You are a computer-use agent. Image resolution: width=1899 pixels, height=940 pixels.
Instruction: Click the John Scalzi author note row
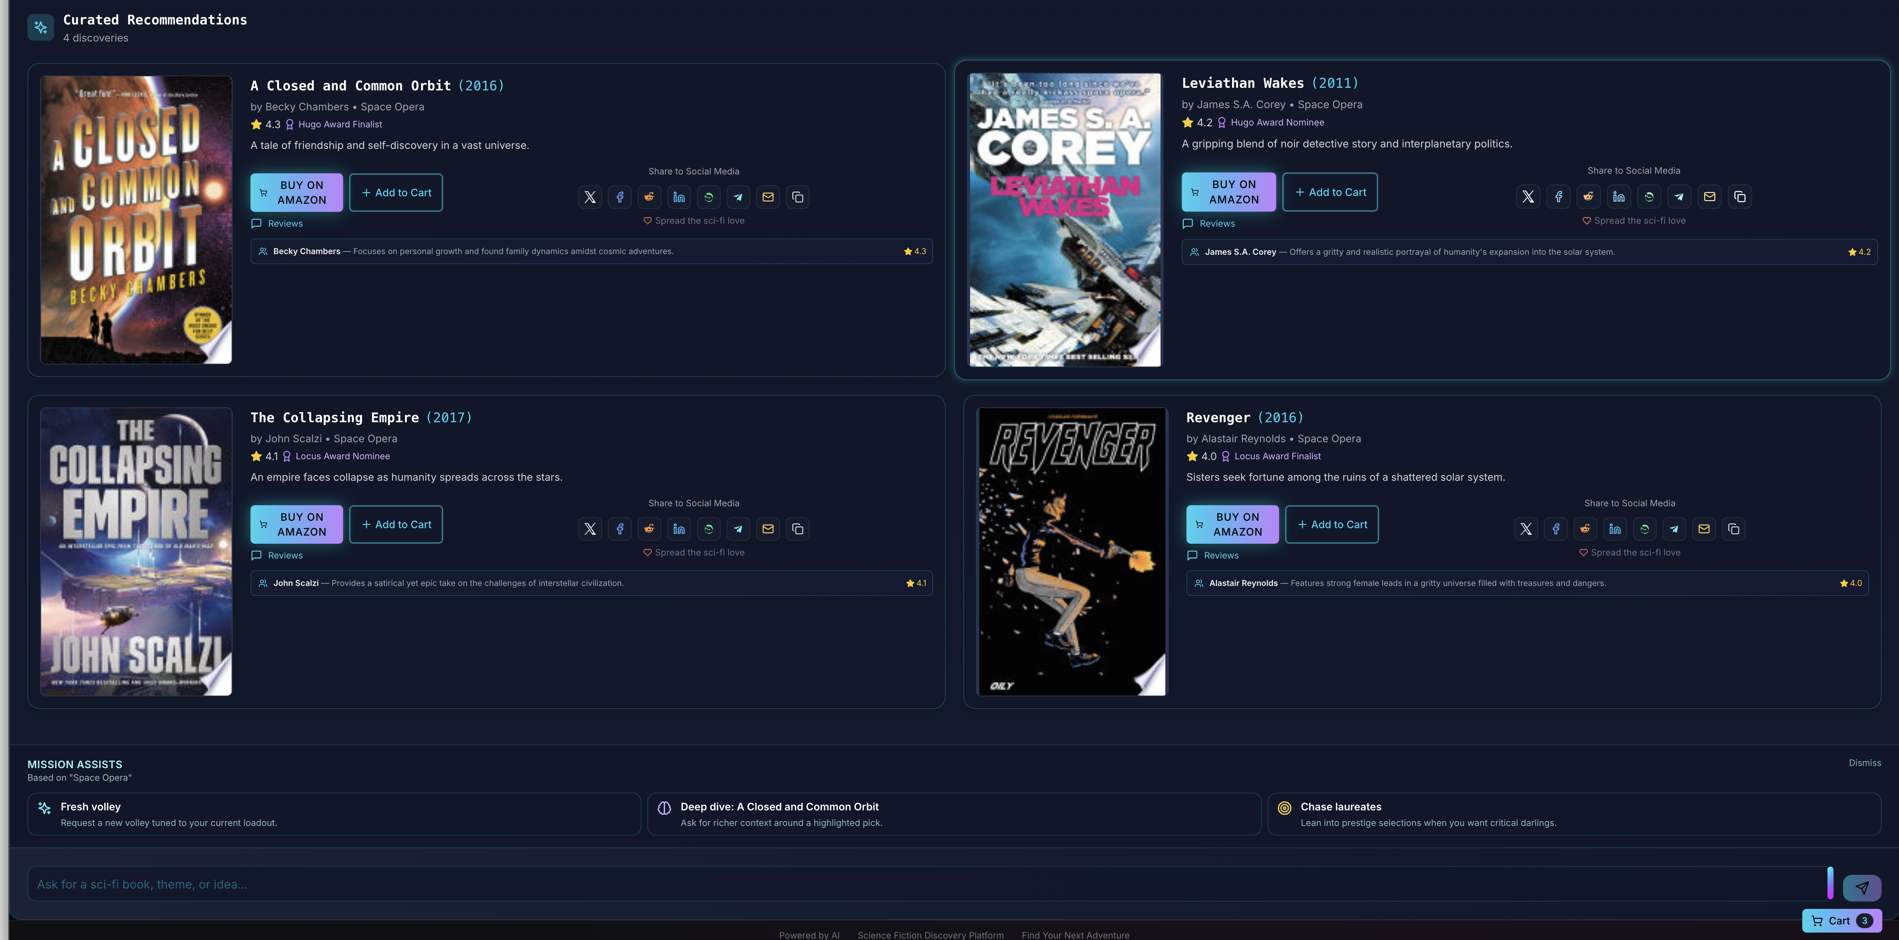591,583
